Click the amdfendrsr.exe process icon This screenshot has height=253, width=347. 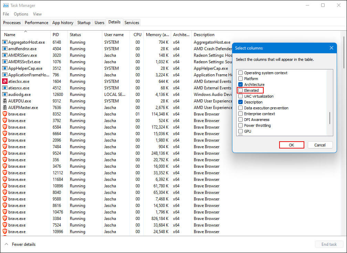click(x=5, y=48)
